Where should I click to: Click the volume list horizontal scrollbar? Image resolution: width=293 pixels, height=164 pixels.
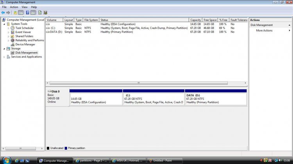coord(138,83)
